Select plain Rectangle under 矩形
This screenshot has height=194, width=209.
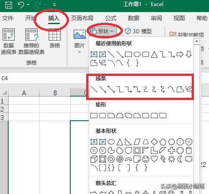point(94,116)
